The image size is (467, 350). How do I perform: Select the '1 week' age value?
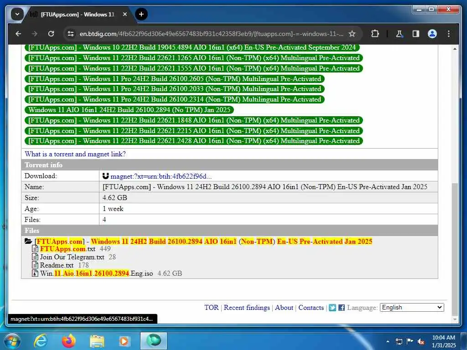tap(113, 209)
